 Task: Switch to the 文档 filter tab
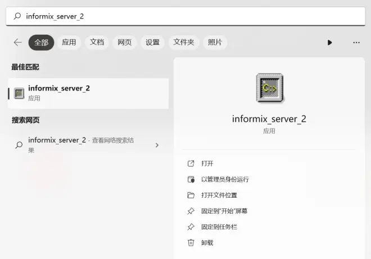coord(97,42)
